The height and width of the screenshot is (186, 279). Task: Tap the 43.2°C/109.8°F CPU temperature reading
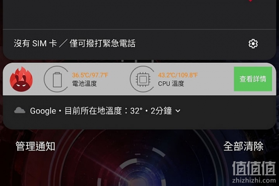click(x=178, y=75)
